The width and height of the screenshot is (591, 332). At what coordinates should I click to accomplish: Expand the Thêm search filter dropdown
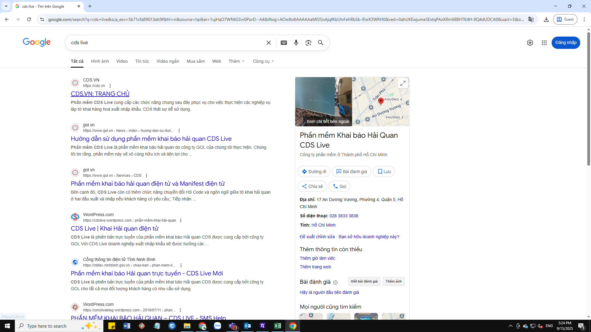(236, 61)
